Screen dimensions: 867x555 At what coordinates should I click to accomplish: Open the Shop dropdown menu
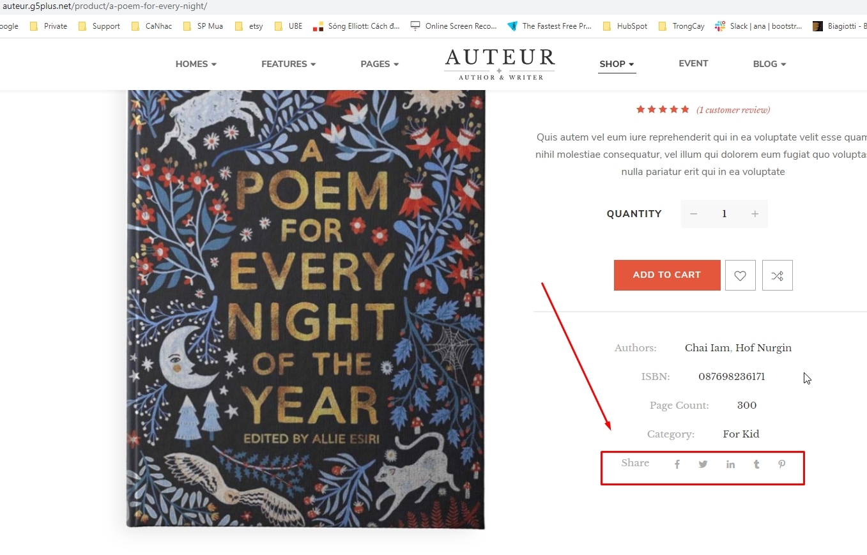point(617,64)
